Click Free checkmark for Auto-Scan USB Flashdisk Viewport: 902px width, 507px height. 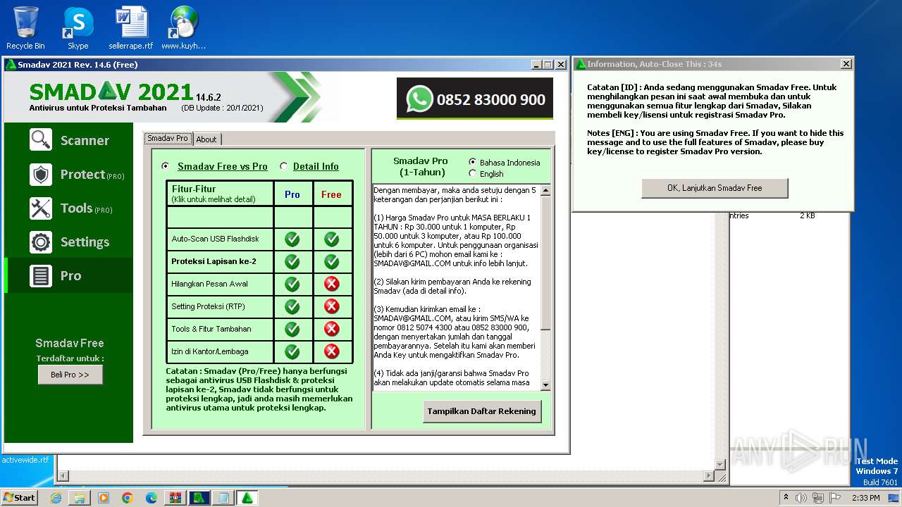coord(331,239)
